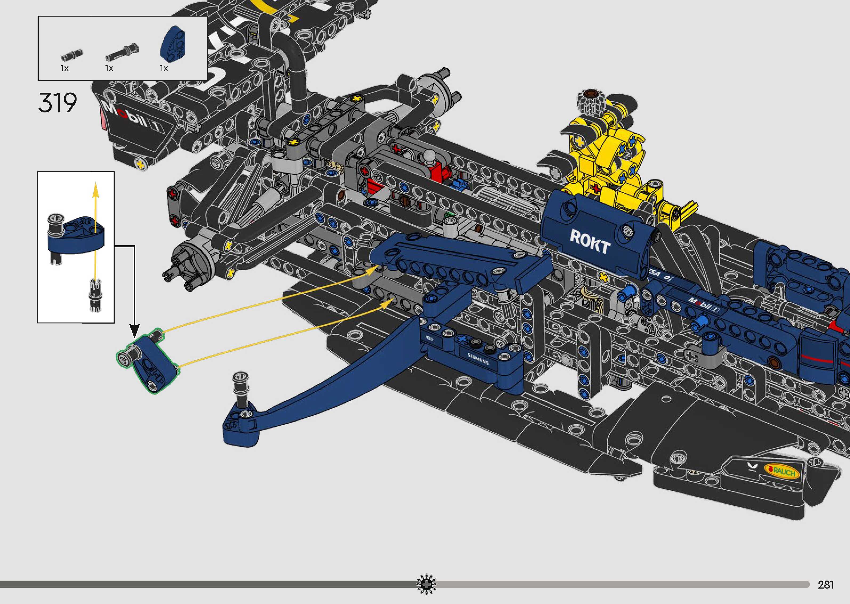Click the 1x label under the blue panel
Viewport: 850px width, 604px height.
tap(164, 68)
